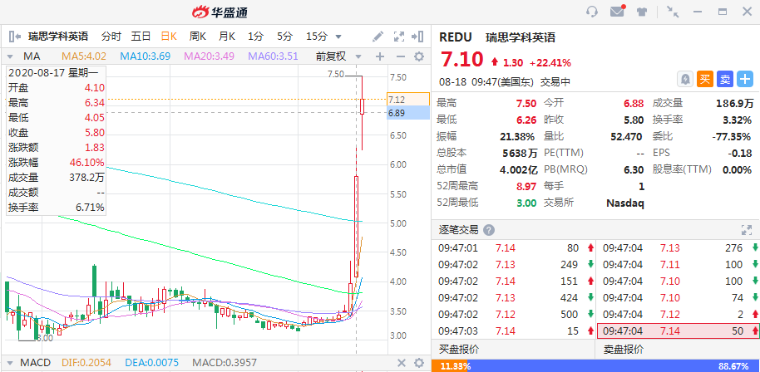The height and width of the screenshot is (372, 760).
Task: Click the 换手率 3.32% value in quote panel
Action: click(738, 120)
